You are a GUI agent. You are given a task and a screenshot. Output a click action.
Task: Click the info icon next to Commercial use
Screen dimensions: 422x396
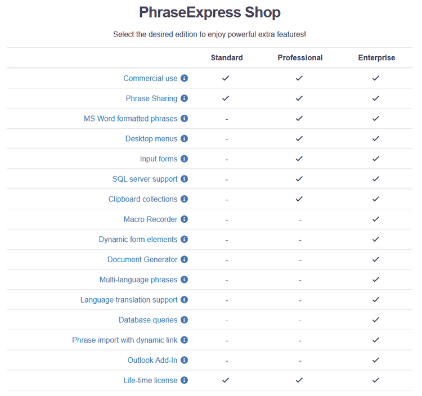185,78
